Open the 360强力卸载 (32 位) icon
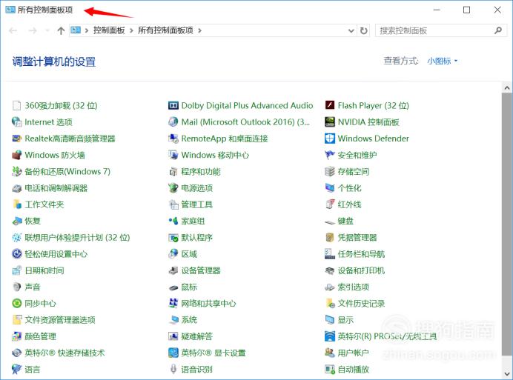This screenshot has width=513, height=380. click(17, 106)
